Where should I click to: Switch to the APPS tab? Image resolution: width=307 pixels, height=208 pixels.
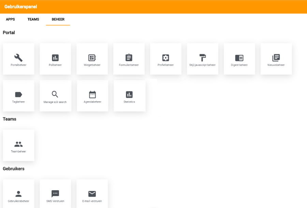pyautogui.click(x=11, y=19)
